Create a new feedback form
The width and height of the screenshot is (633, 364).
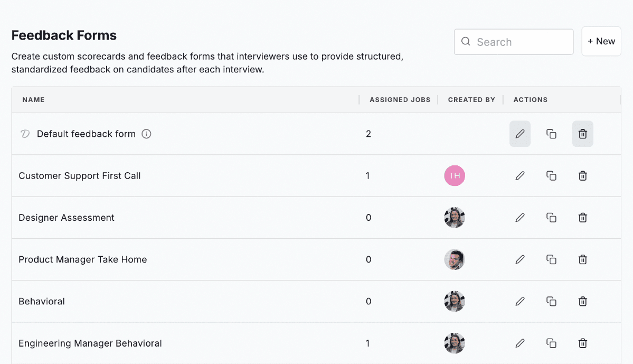(x=601, y=42)
